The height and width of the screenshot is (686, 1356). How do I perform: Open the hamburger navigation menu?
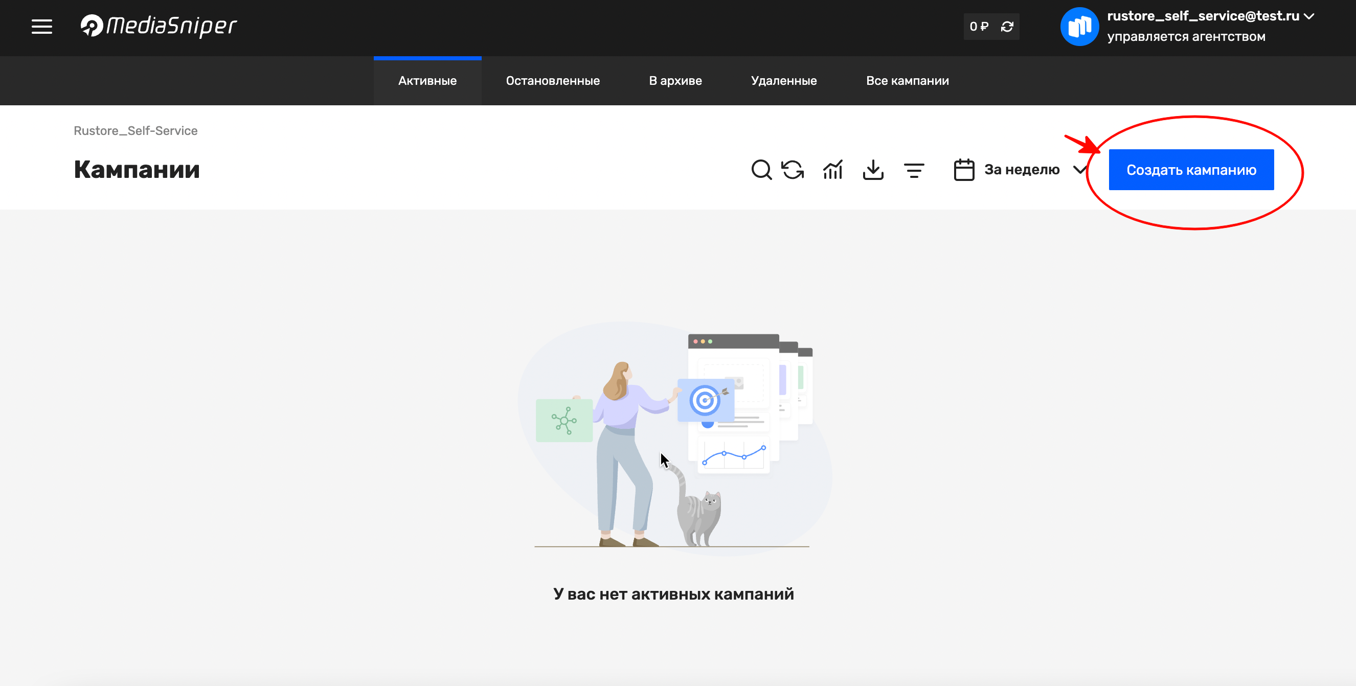[41, 26]
